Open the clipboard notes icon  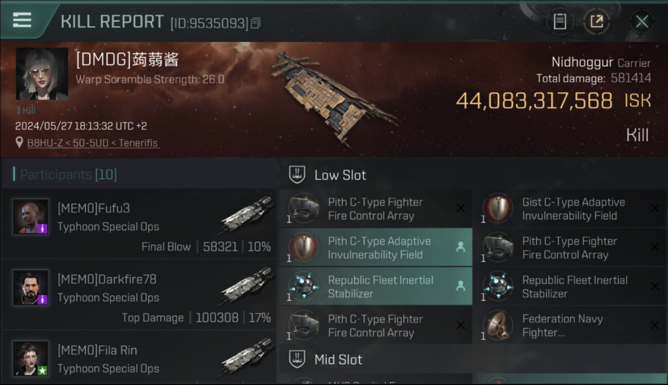(560, 22)
